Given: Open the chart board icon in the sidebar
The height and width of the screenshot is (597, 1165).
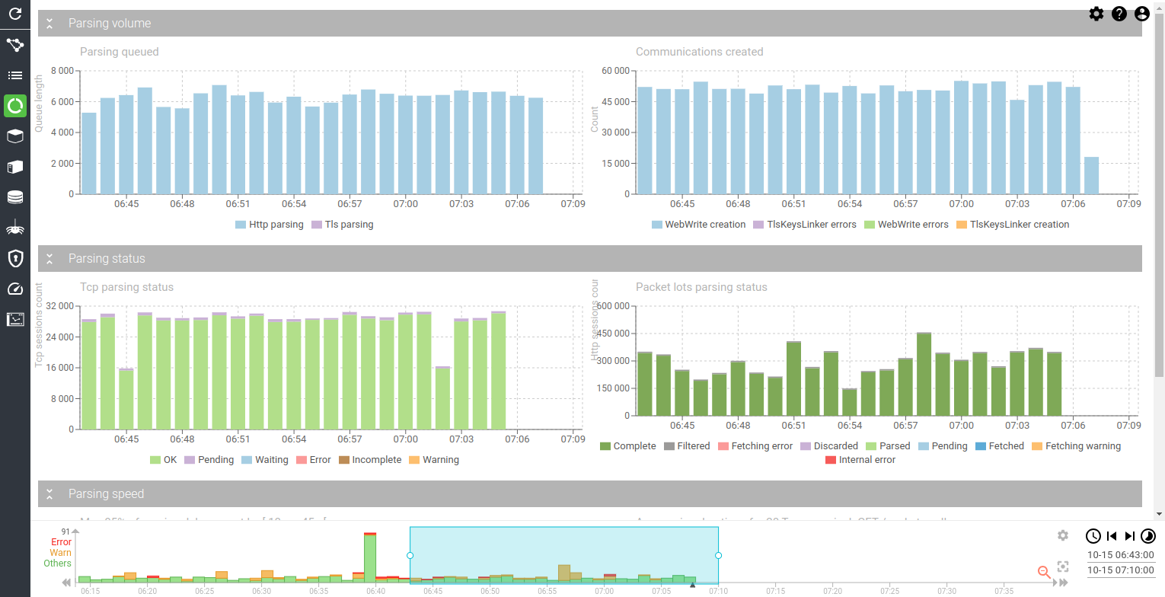Looking at the screenshot, I should [15, 319].
